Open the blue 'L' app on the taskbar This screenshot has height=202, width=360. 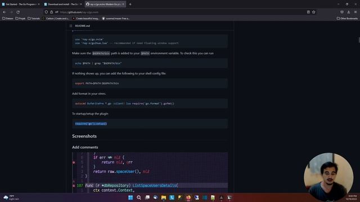pos(172,198)
